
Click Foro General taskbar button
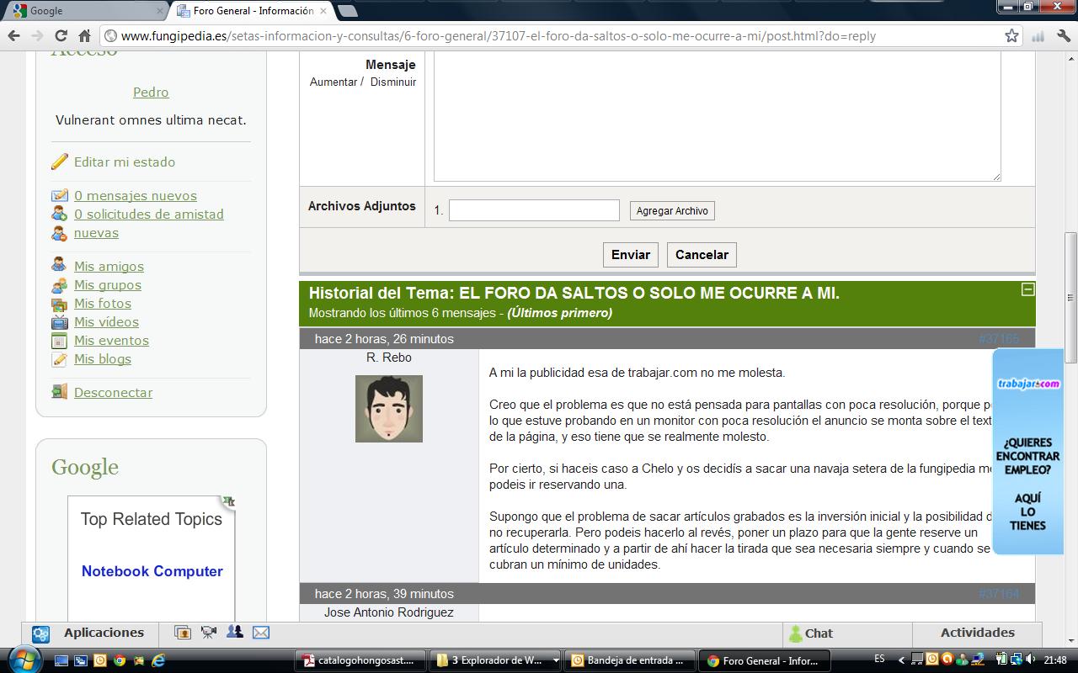pos(765,660)
